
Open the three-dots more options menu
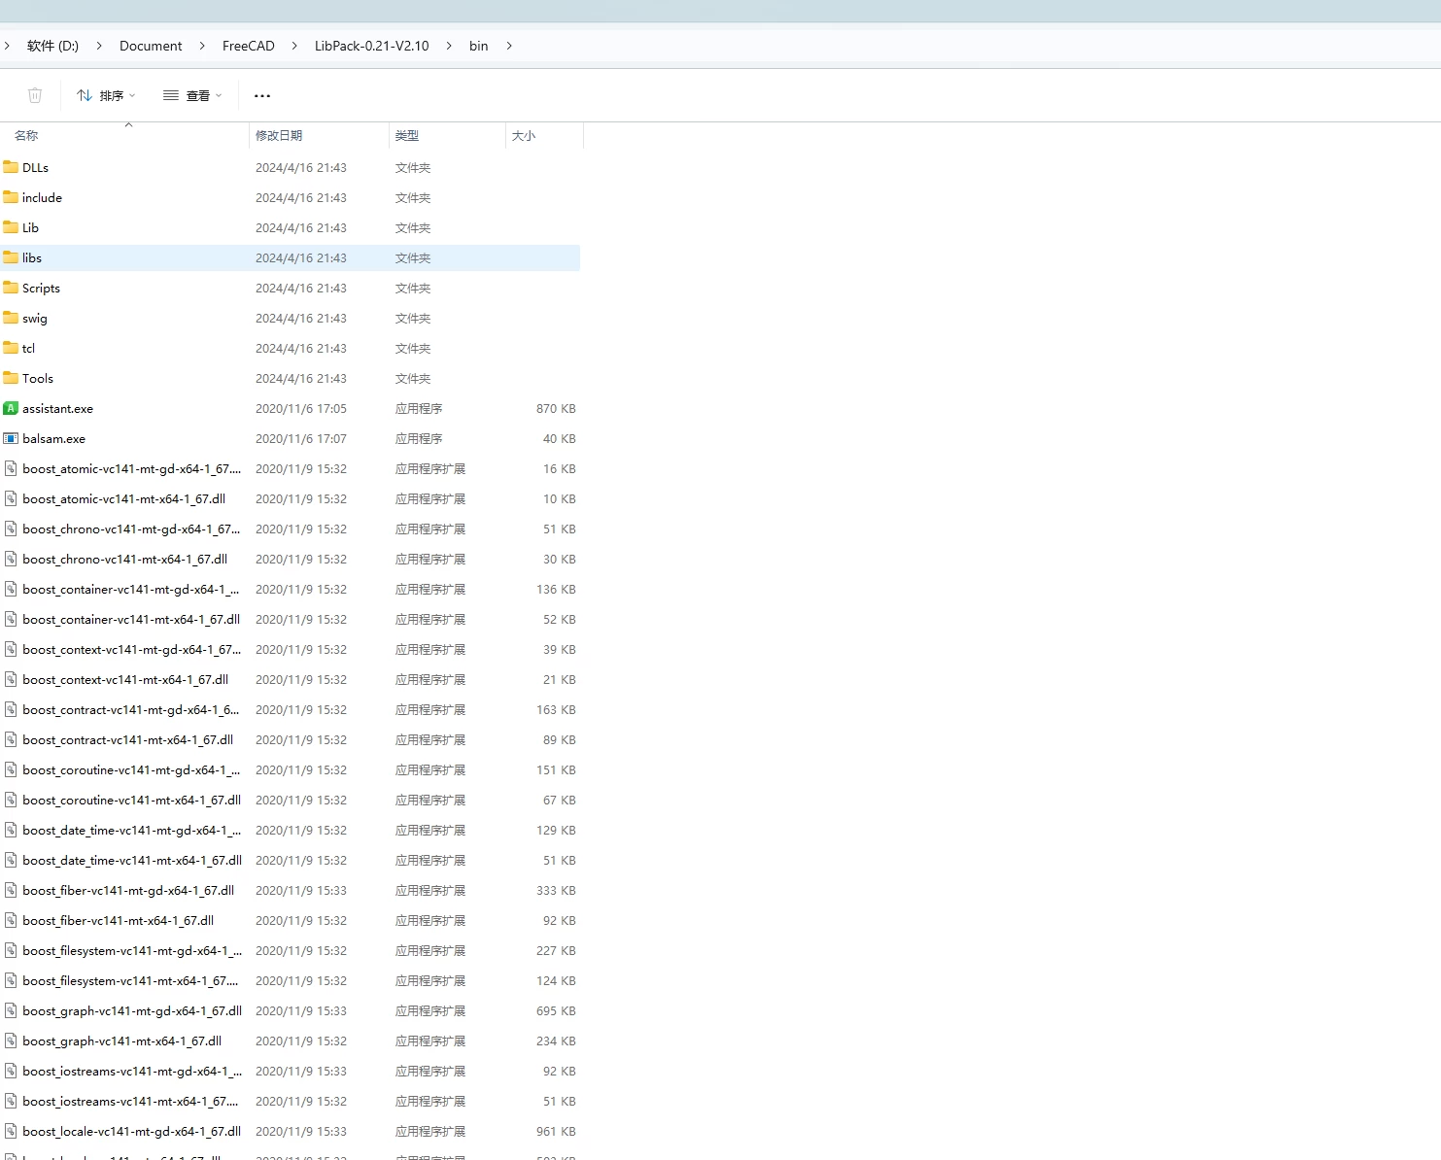[262, 95]
